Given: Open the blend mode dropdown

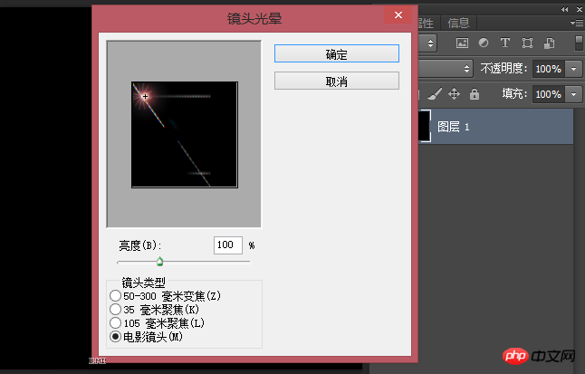Looking at the screenshot, I should [446, 68].
